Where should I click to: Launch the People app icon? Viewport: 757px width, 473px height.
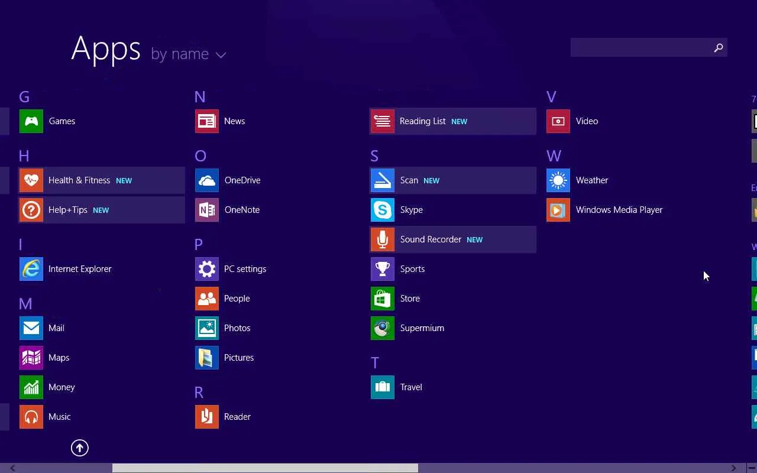pyautogui.click(x=207, y=299)
